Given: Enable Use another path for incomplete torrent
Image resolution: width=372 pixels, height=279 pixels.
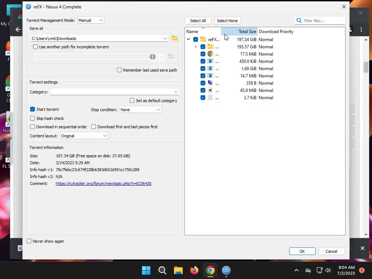Looking at the screenshot, I should point(35,47).
